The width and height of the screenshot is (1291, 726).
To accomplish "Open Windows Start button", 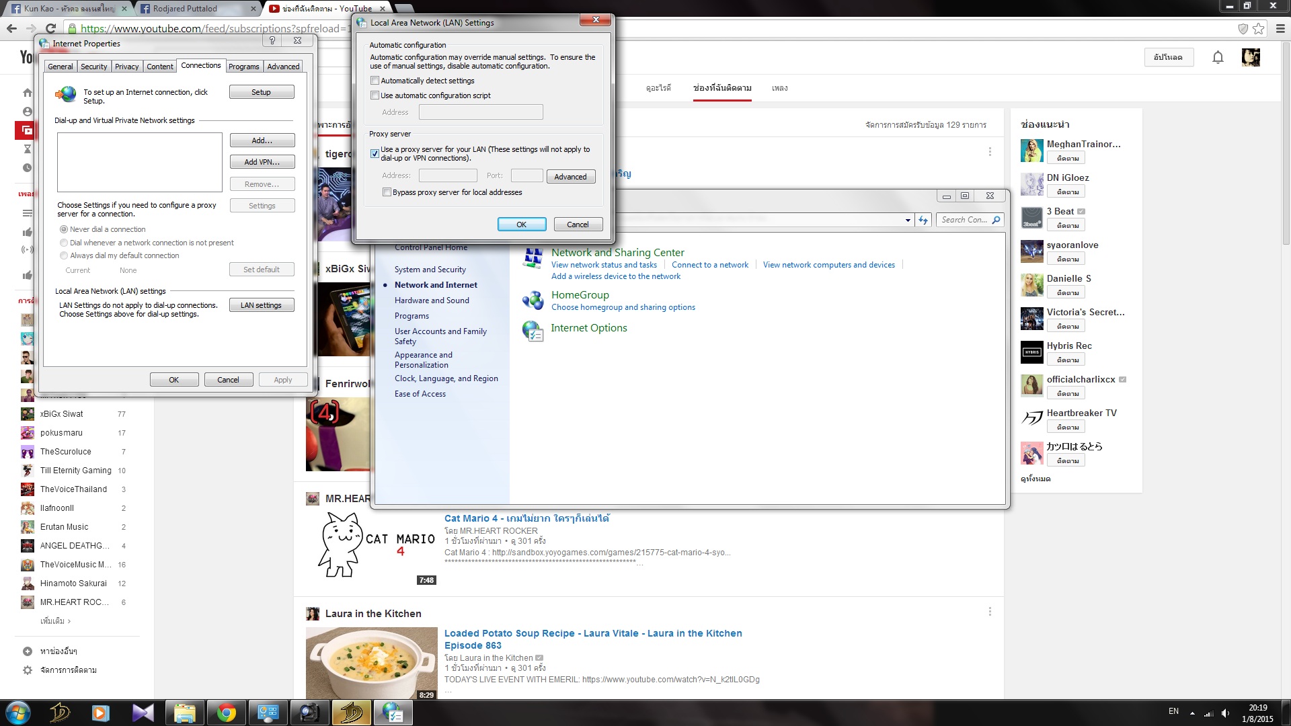I will (x=18, y=713).
